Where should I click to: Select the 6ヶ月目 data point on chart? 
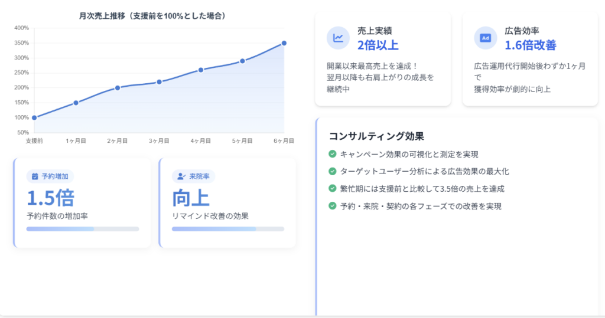tap(284, 43)
